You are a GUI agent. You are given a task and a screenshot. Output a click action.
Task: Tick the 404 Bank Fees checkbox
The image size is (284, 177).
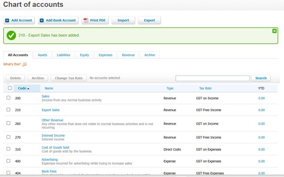click(8, 172)
